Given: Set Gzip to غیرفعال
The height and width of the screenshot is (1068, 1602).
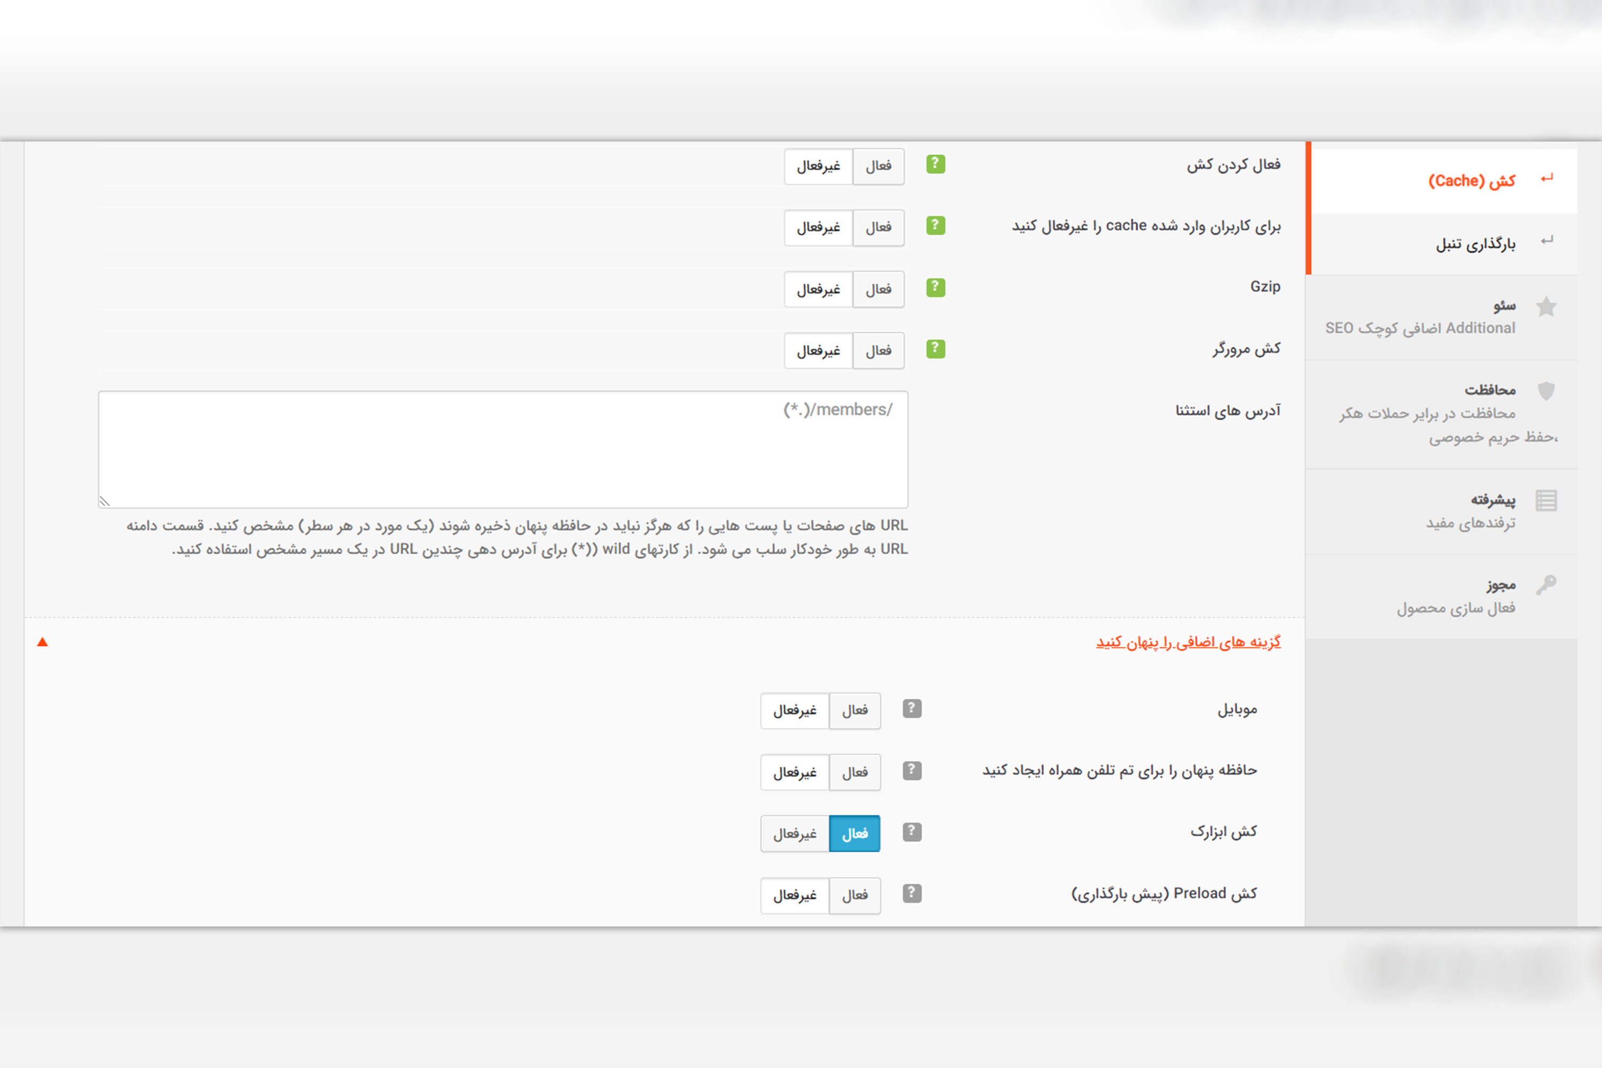Looking at the screenshot, I should pyautogui.click(x=818, y=289).
